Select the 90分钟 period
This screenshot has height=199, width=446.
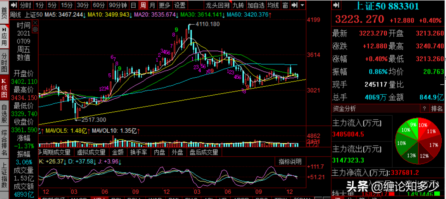point(118,5)
